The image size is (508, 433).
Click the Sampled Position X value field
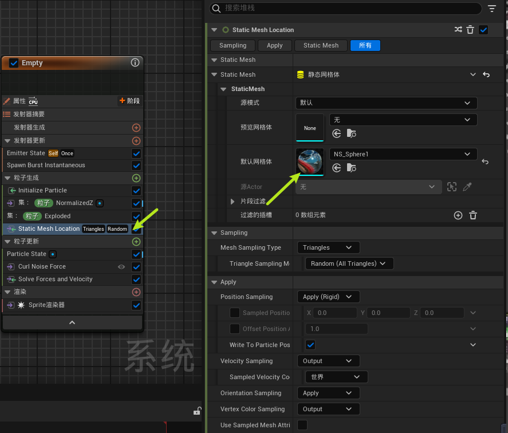click(336, 313)
